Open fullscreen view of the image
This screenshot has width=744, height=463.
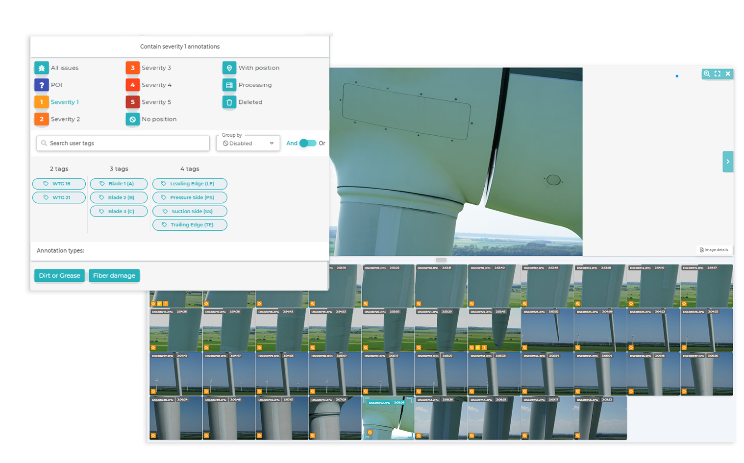pyautogui.click(x=718, y=73)
